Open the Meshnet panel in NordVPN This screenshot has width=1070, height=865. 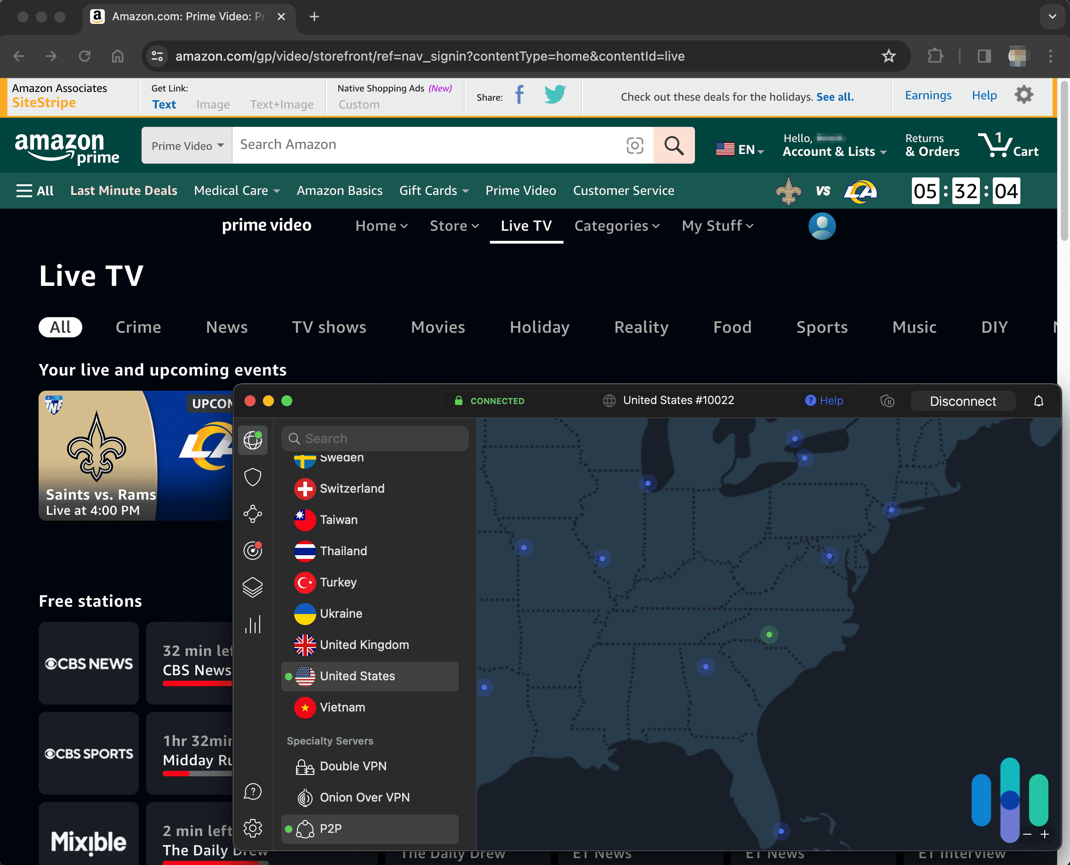[x=253, y=514]
